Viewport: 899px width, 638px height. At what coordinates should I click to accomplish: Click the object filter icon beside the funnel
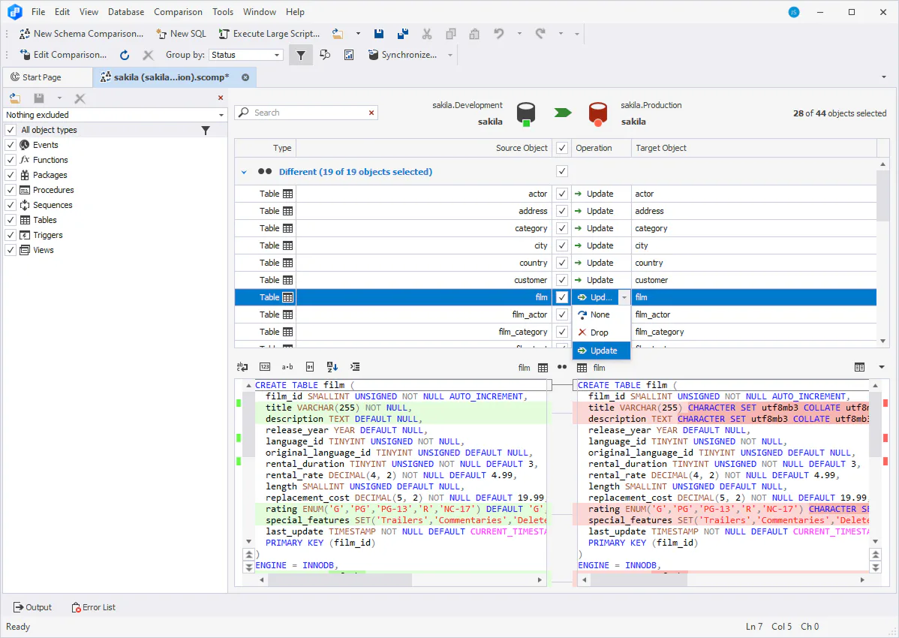click(x=325, y=55)
